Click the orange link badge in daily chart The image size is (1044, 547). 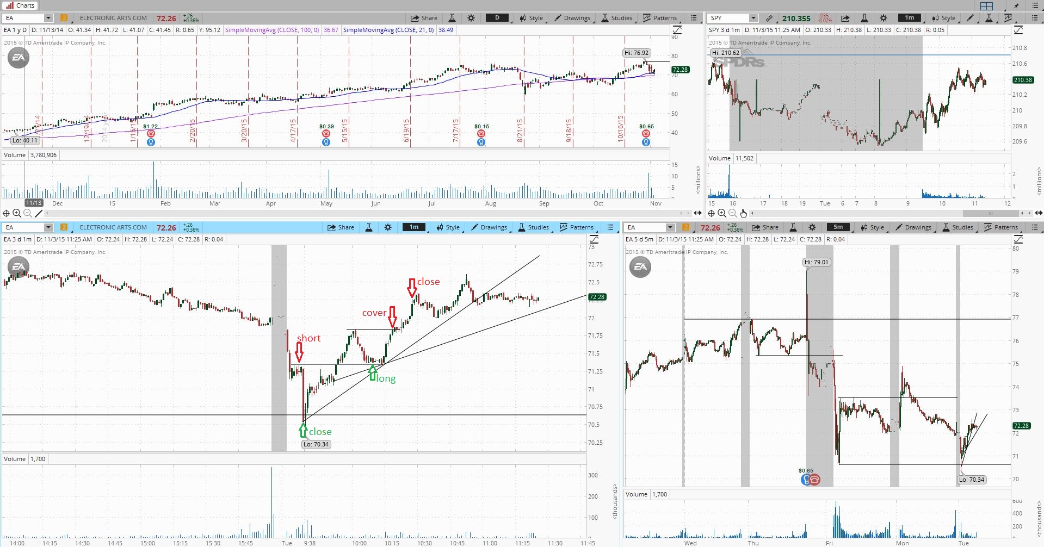(x=64, y=18)
